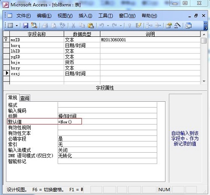Click the lbID field name cell
Image resolution: width=210 pixels, height=195 pixels.
pos(37,51)
